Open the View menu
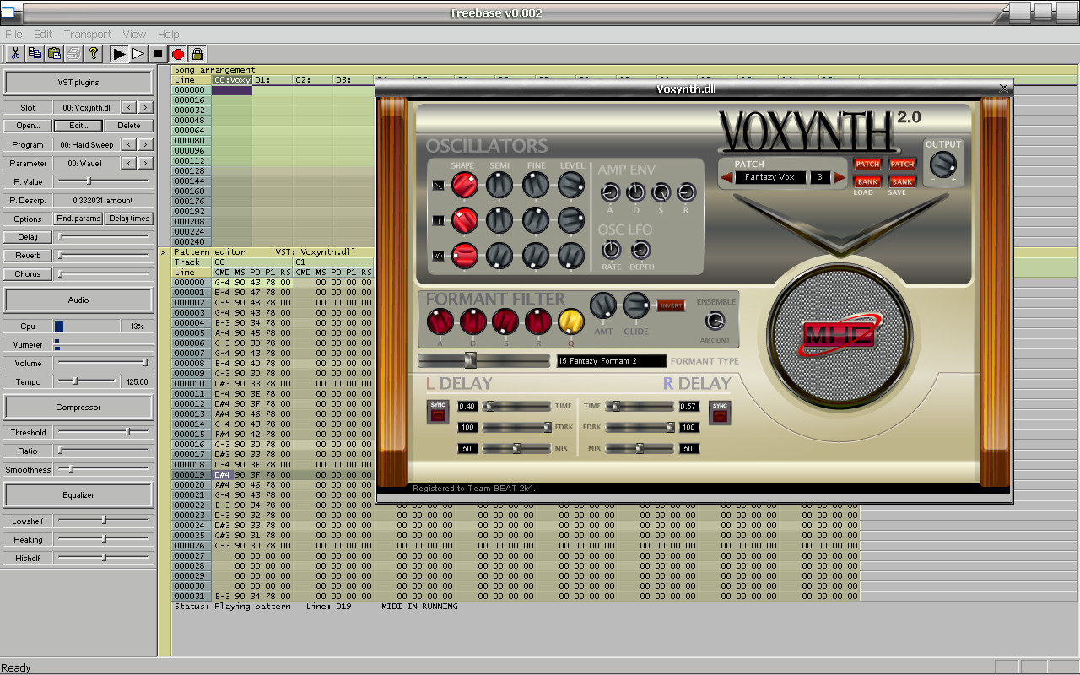This screenshot has width=1080, height=675. (x=134, y=34)
